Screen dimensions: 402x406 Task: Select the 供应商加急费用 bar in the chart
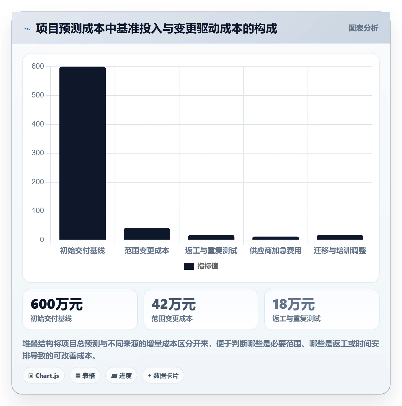pyautogui.click(x=275, y=238)
